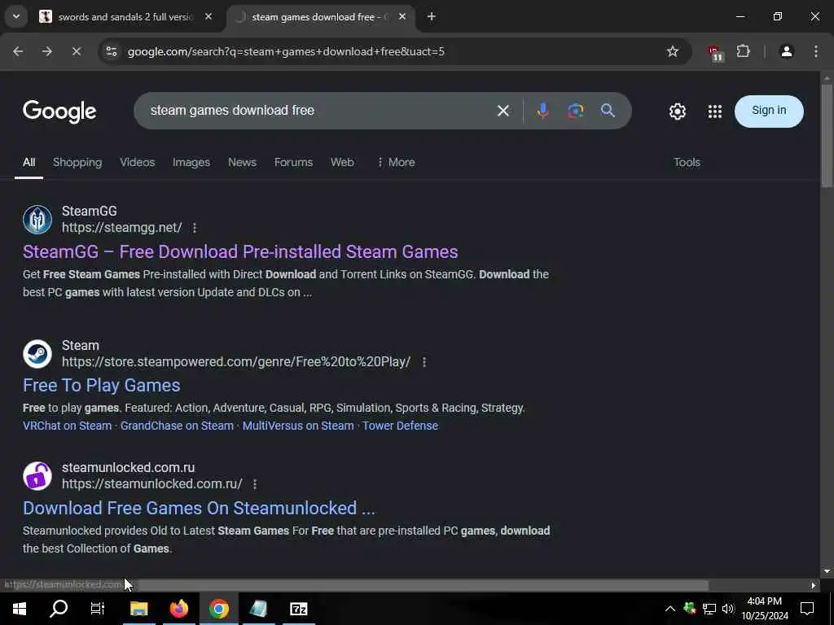View site information icon in address bar

111,51
